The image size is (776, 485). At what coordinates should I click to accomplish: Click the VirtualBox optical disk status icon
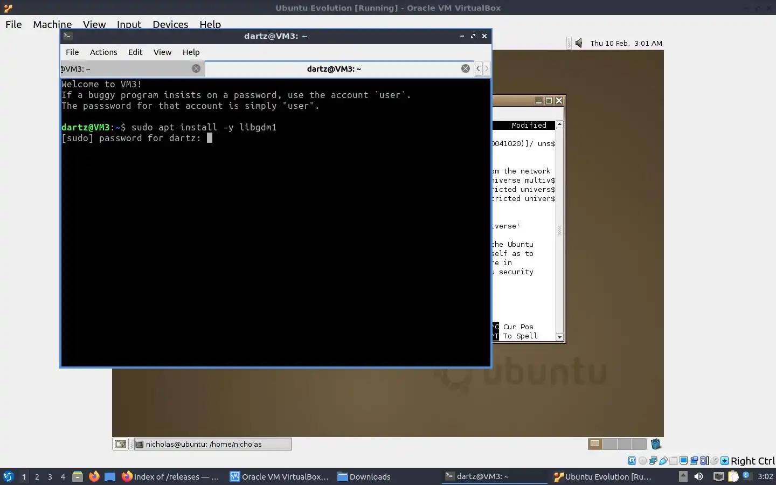point(642,461)
